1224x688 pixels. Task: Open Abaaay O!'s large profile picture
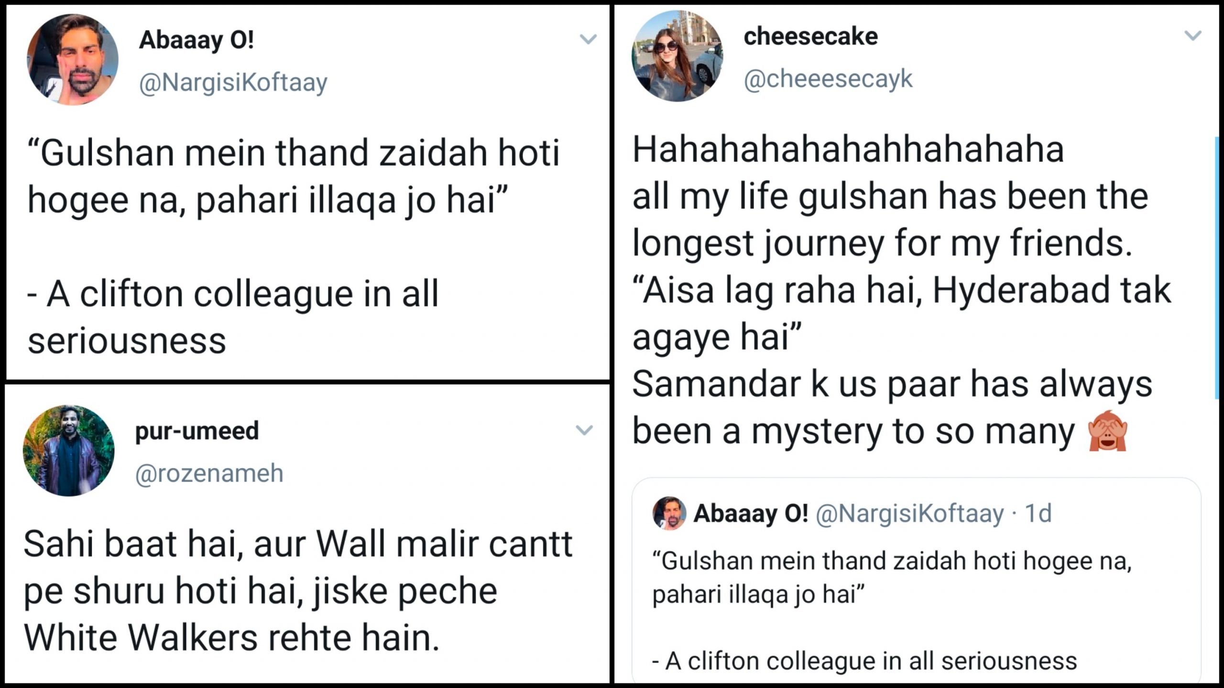click(73, 59)
